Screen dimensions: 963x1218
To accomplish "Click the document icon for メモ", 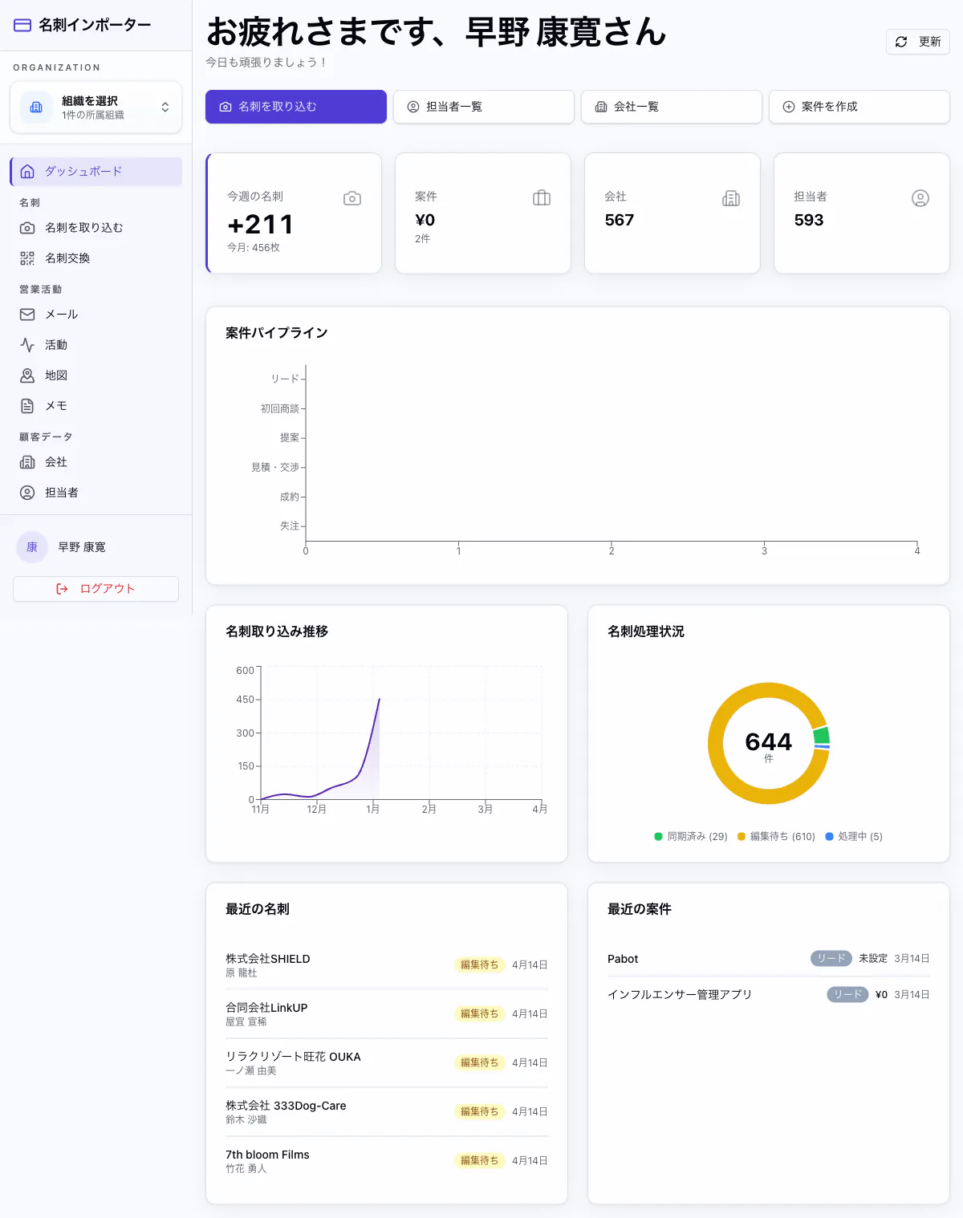I will [27, 406].
